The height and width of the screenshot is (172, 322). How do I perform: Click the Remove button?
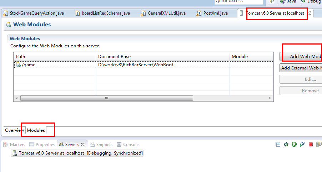(x=301, y=91)
